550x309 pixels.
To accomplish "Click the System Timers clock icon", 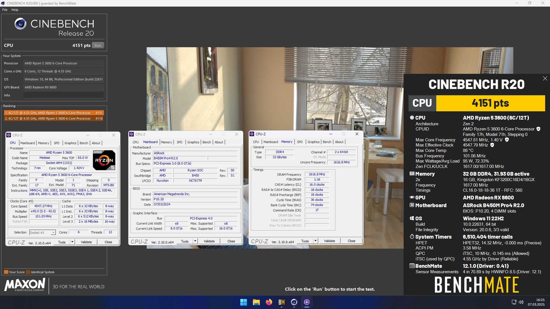I will 412,237.
